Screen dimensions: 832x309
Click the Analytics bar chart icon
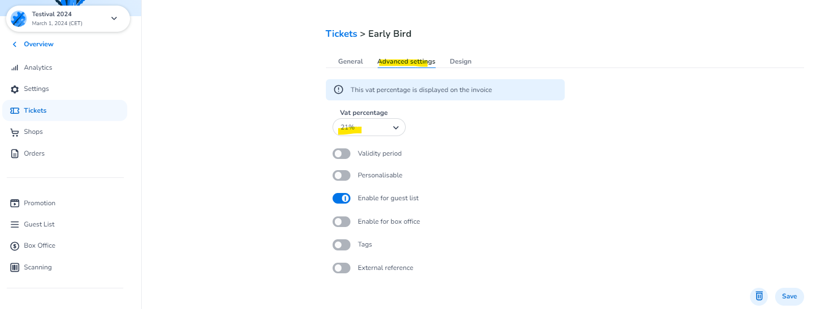15,68
